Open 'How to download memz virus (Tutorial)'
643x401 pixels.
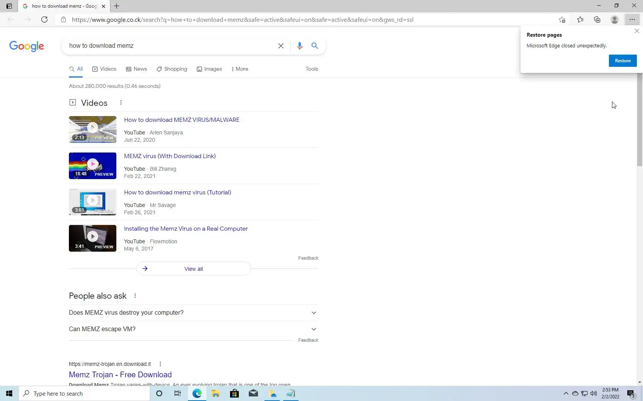[x=178, y=192]
